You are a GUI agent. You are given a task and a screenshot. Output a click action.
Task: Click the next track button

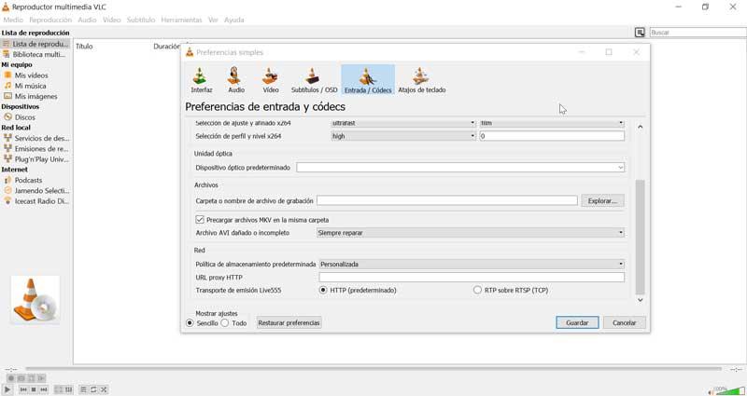coord(44,389)
